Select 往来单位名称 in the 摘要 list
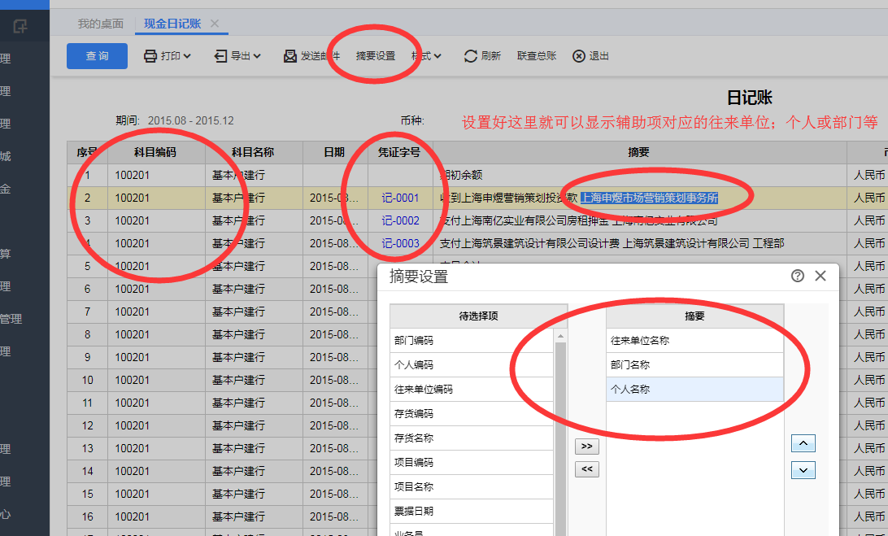Viewport: 888px width, 536px height. (x=695, y=341)
